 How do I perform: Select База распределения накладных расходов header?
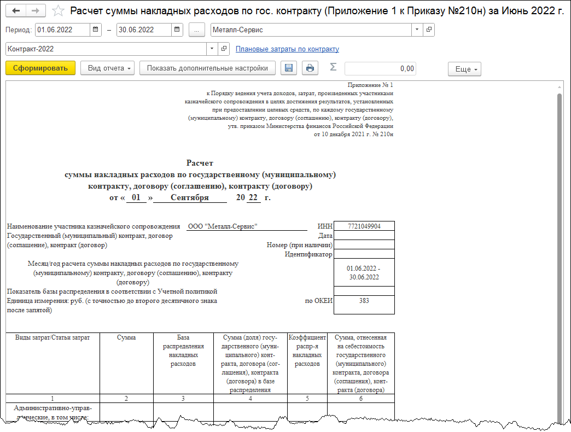point(183,363)
